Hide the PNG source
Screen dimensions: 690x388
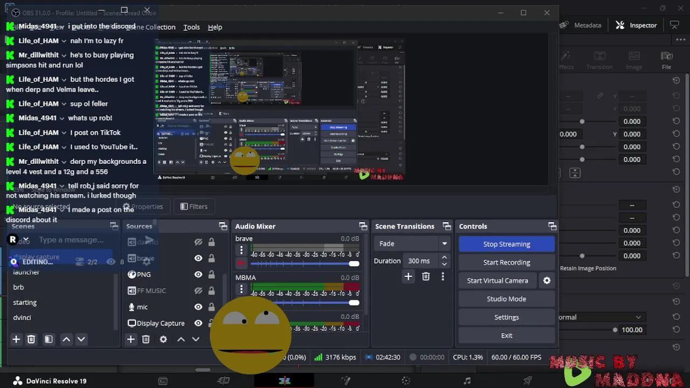(198, 274)
